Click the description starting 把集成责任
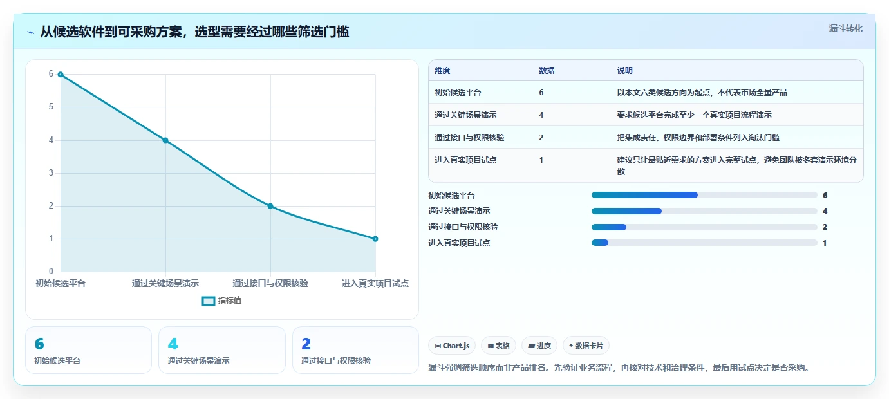Screen dimensions: 889x399 [x=698, y=138]
